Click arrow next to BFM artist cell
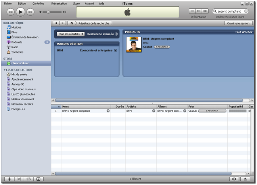The height and width of the screenshot is (185, 257). click(x=153, y=111)
